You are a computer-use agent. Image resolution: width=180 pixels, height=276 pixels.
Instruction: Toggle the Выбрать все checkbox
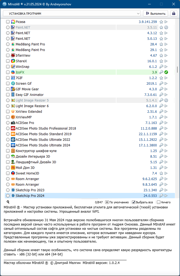tap(133, 202)
